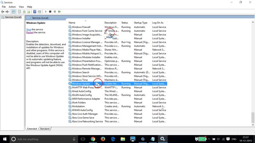Screen dimensions: 255x143
Task: Click the Start Service play icon
Action: click(x=46, y=12)
